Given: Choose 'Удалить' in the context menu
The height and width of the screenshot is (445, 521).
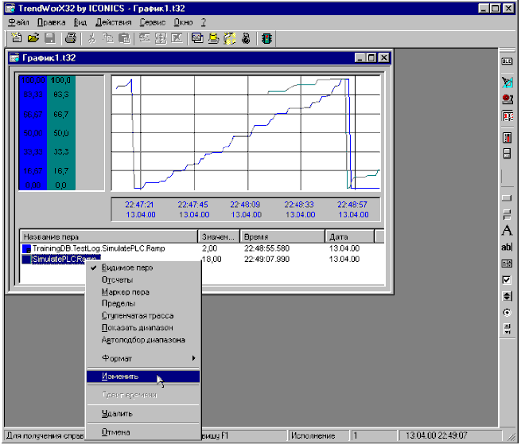Looking at the screenshot, I should [x=143, y=414].
